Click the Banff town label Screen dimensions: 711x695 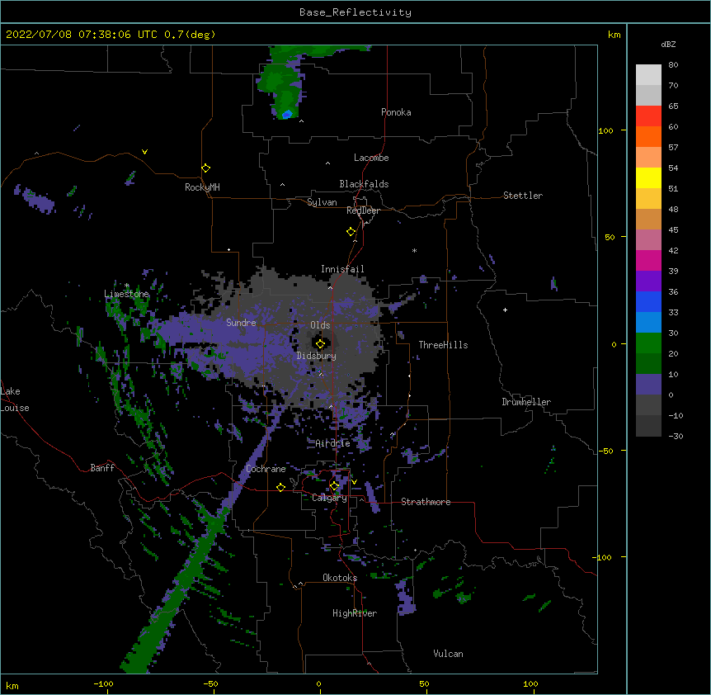point(102,468)
